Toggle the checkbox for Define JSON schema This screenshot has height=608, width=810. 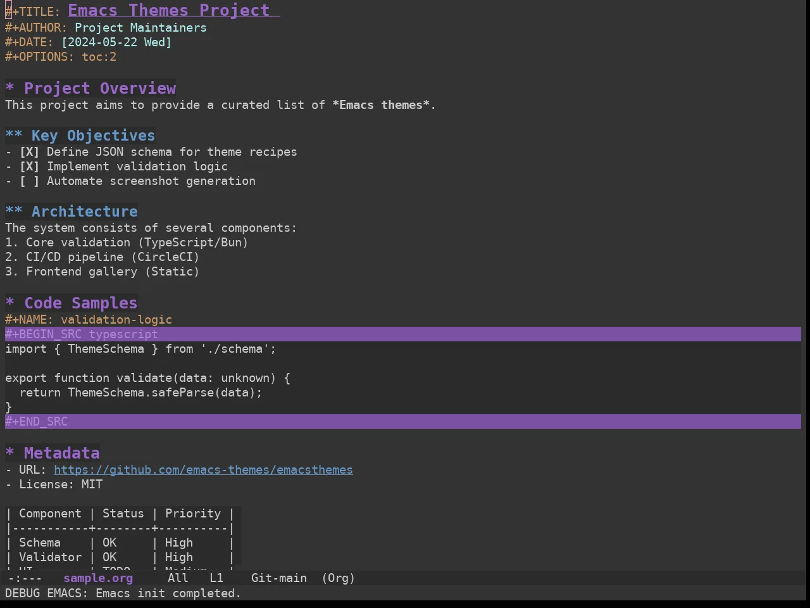pos(29,152)
